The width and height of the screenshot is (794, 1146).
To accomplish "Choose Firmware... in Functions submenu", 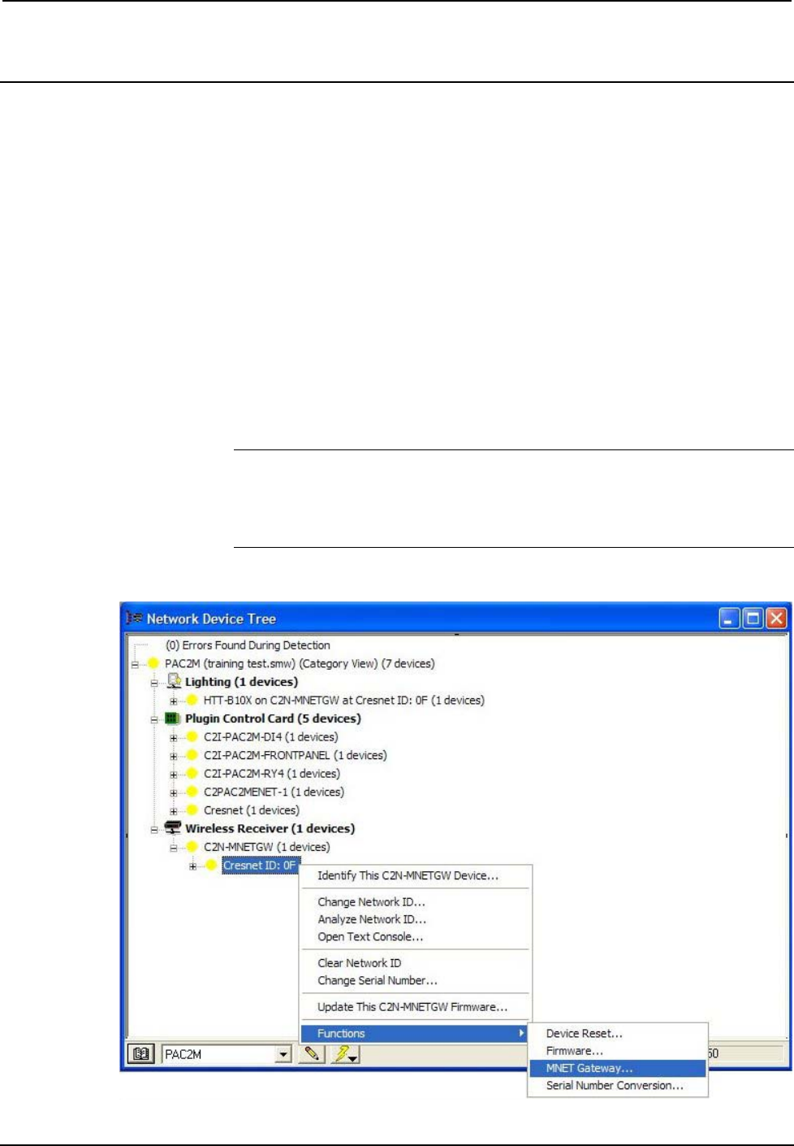I will pyautogui.click(x=618, y=1051).
